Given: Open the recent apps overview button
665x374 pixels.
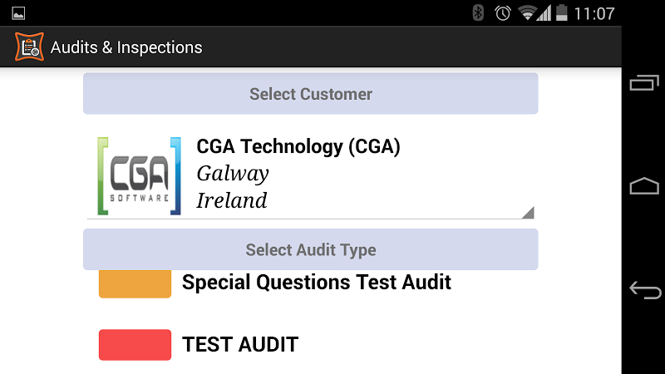Looking at the screenshot, I should click(644, 82).
